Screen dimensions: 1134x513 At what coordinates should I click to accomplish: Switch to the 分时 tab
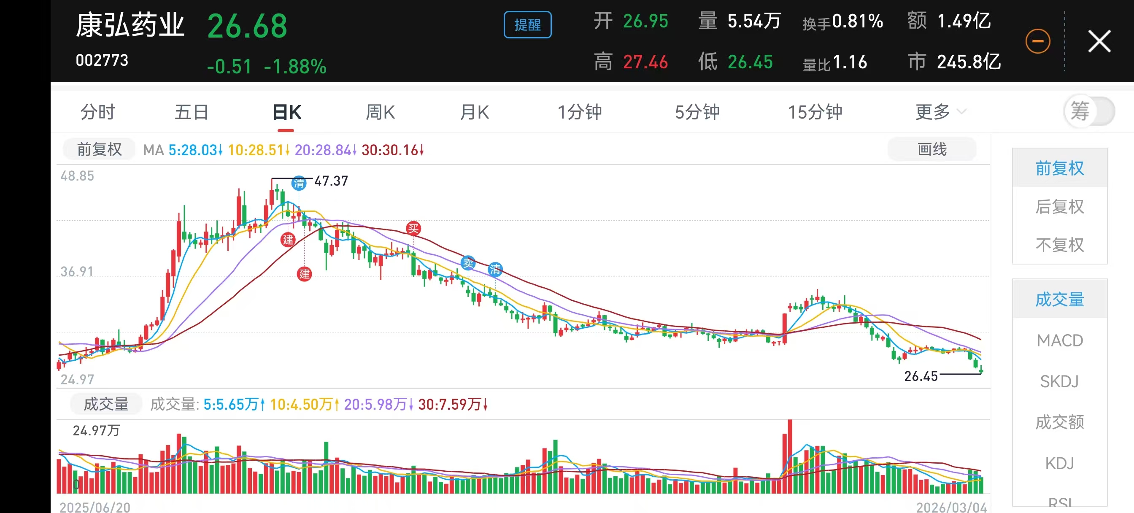98,112
